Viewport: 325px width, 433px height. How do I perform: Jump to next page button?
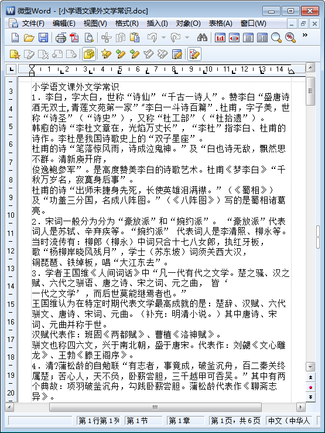pyautogui.click(x=310, y=397)
